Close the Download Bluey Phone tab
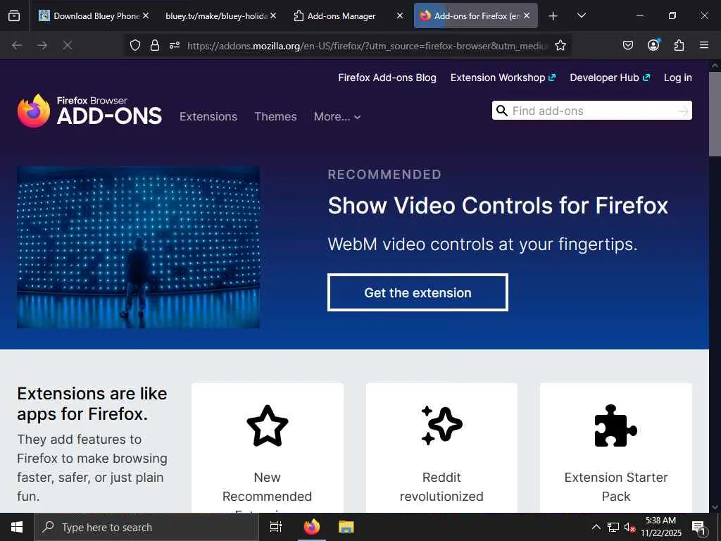Screen dimensions: 721x541 146,15
